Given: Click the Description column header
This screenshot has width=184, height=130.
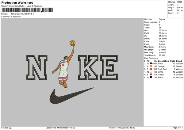Looking at the screenshot, I should (x=163, y=61).
